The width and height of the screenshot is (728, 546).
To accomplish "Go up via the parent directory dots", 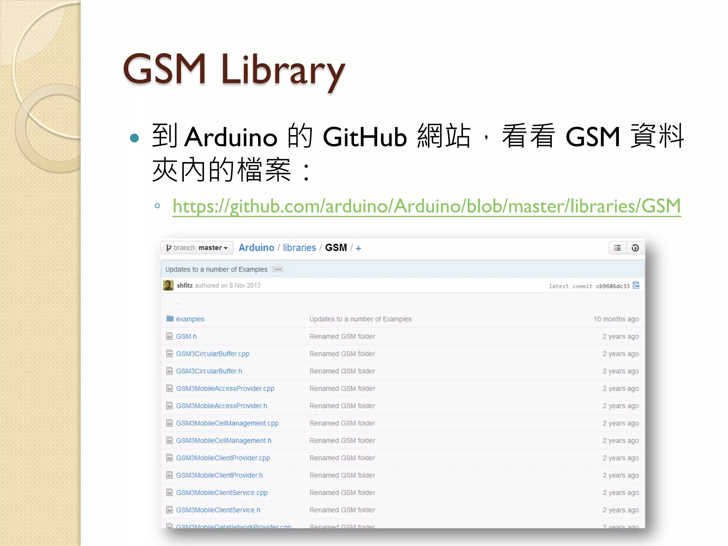I will click(x=178, y=303).
